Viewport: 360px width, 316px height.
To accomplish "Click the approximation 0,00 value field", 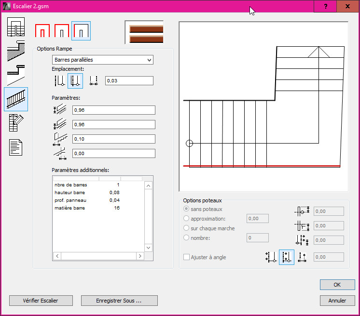I will pyautogui.click(x=258, y=218).
